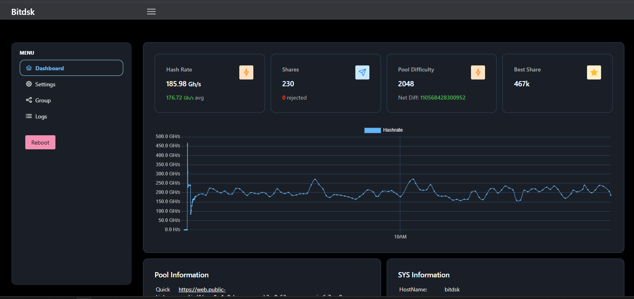This screenshot has width=634, height=299.
Task: Click the 230 shares value
Action: click(288, 84)
